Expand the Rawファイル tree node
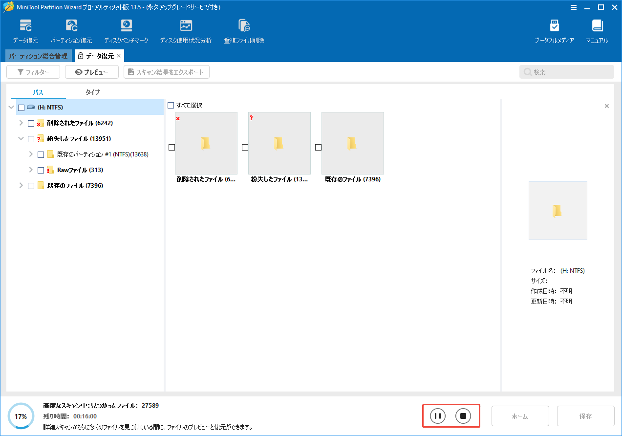Image resolution: width=622 pixels, height=436 pixels. click(31, 170)
